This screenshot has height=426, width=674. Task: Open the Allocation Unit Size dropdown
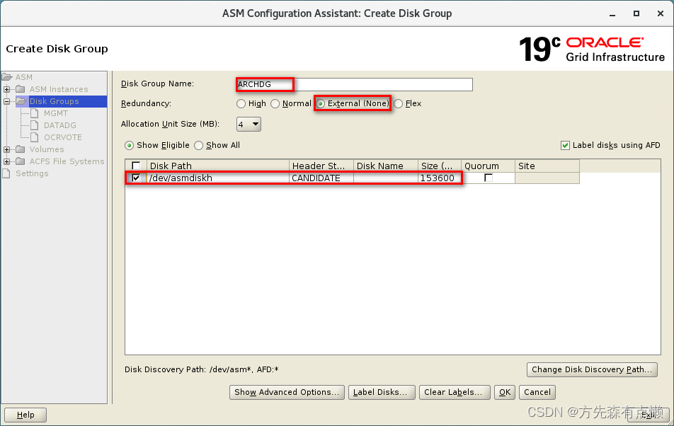coord(249,124)
